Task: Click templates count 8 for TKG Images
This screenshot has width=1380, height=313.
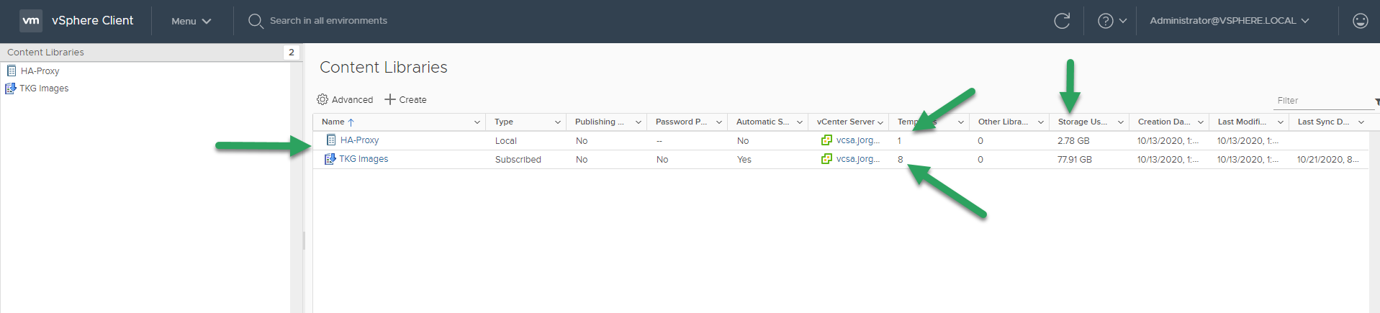Action: pos(900,160)
